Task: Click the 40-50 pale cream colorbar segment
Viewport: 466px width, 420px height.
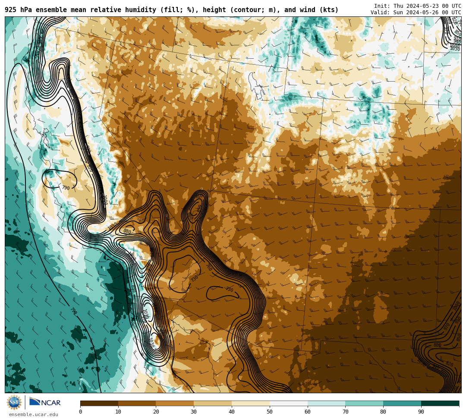Action: [x=251, y=403]
